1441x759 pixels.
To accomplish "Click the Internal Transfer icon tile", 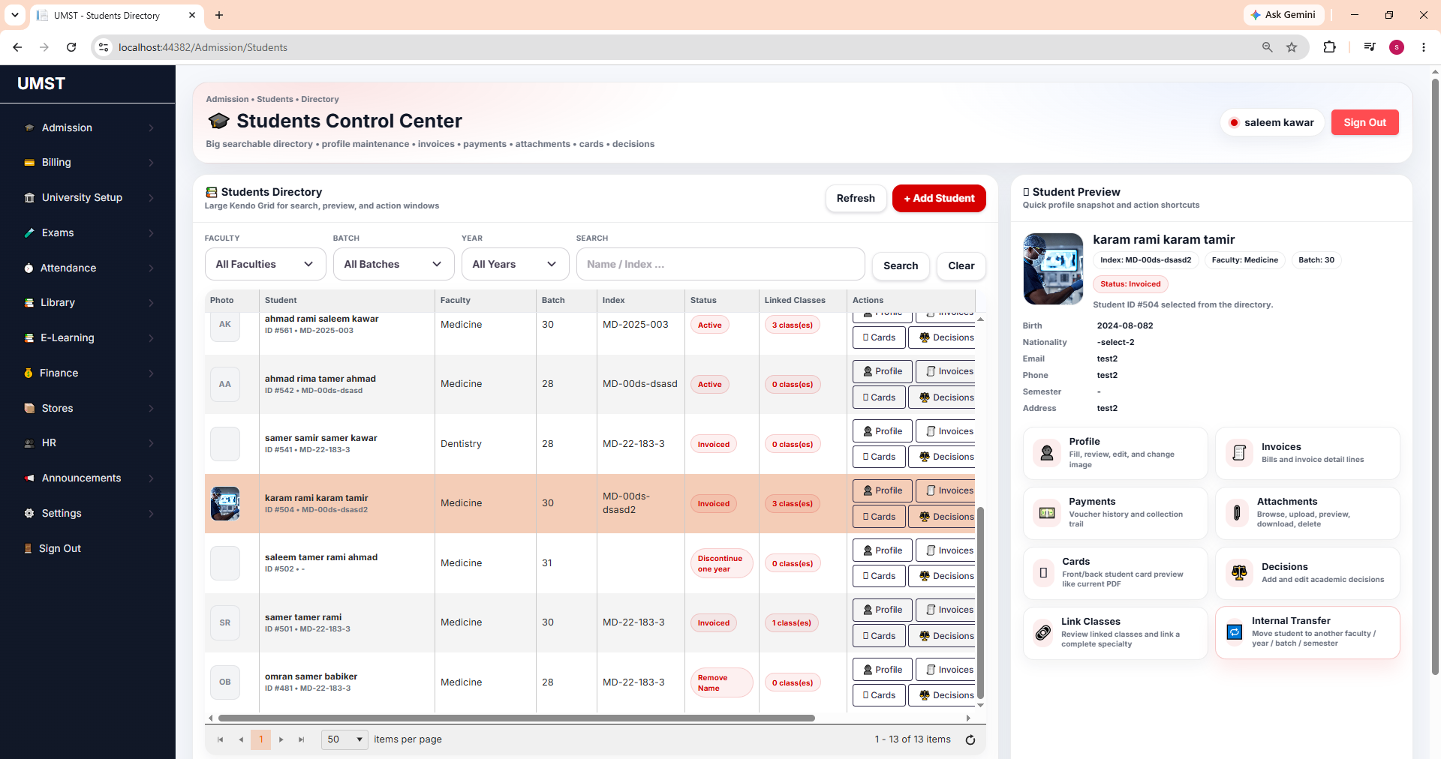I will [1235, 632].
